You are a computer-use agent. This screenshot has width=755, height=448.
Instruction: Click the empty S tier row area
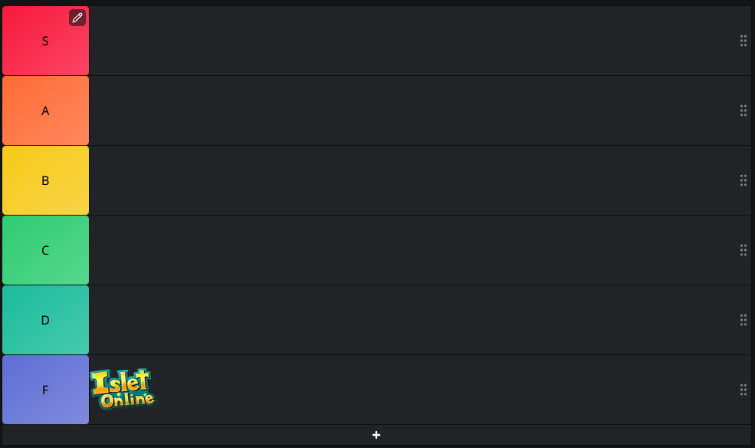413,41
